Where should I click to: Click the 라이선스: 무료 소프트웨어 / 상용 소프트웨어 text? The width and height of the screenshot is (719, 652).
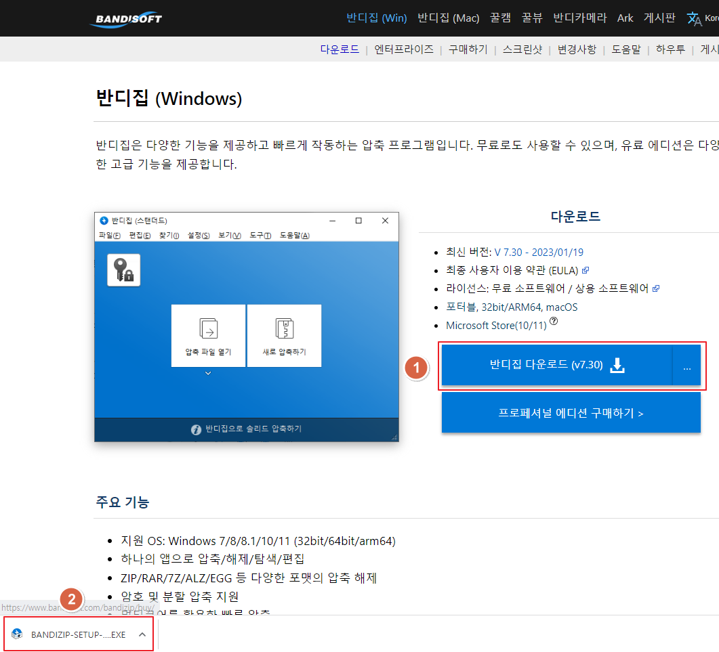548,288
